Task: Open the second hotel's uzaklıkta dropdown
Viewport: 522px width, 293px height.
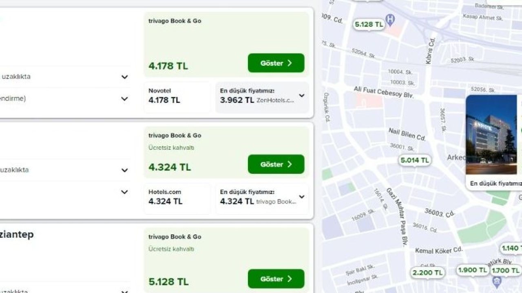Action: click(x=124, y=170)
